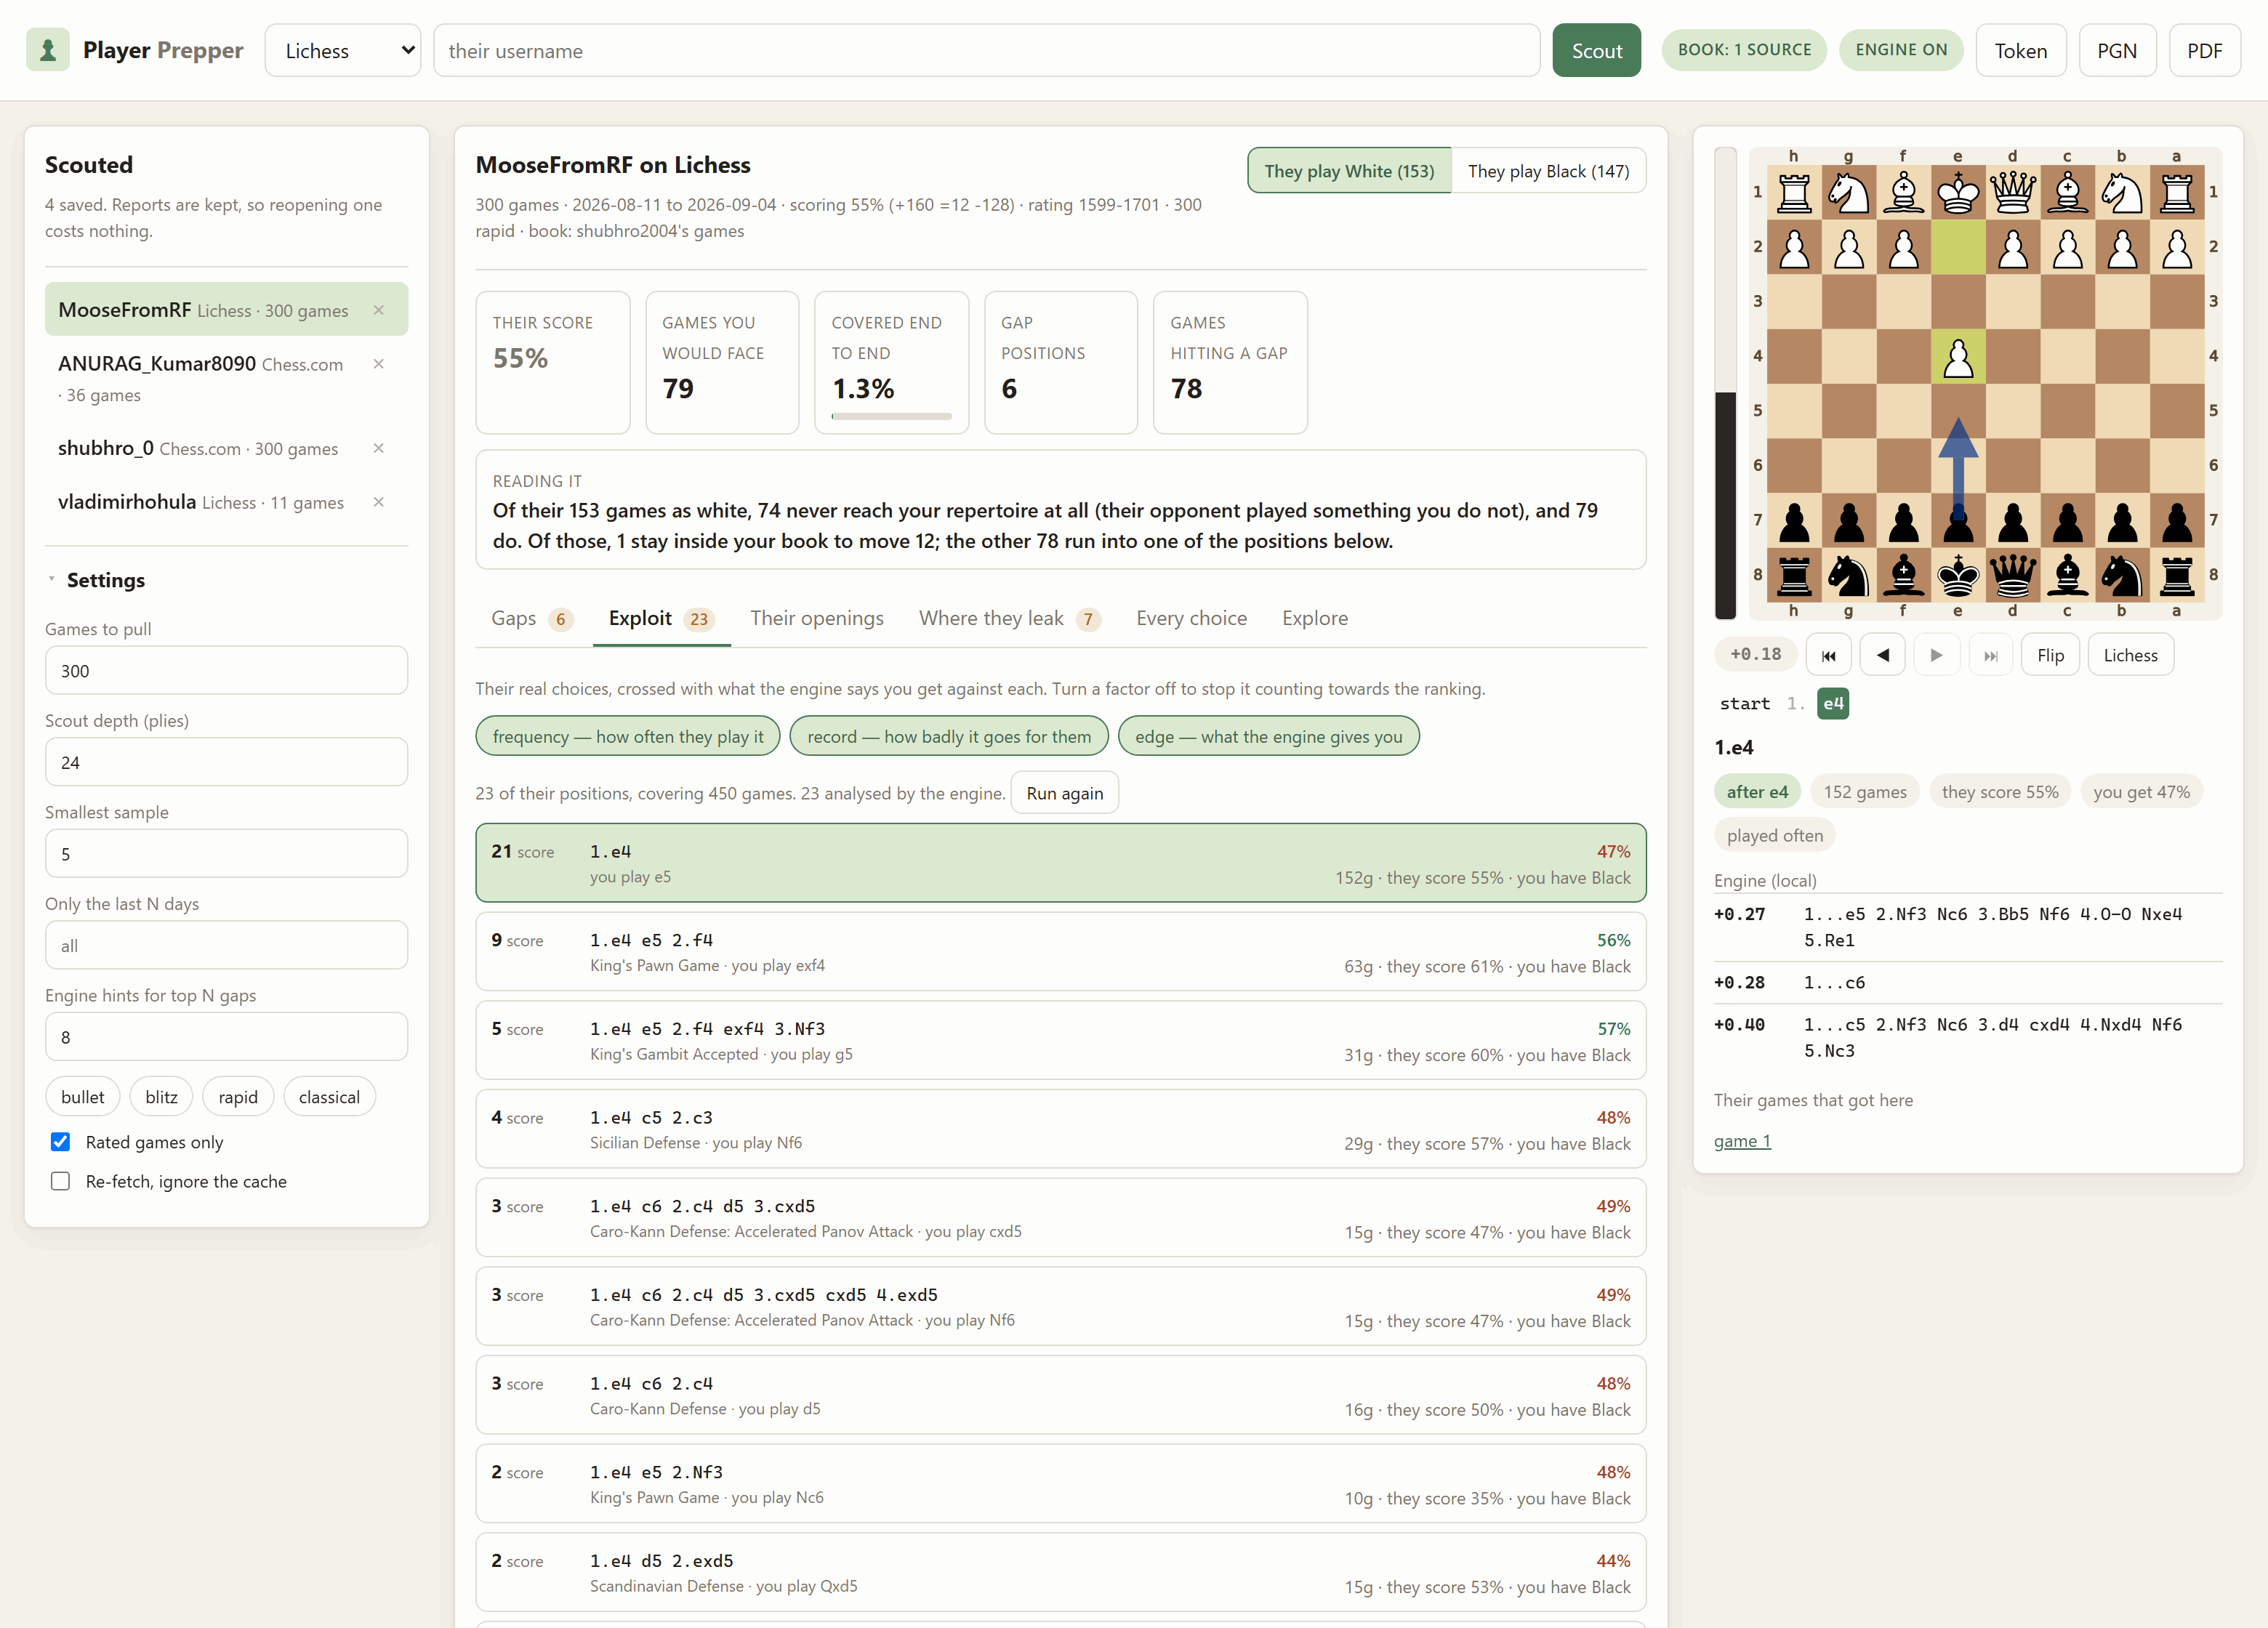Toggle the rapid time control filter
Viewport: 2268px width, 1628px height.
(238, 1097)
